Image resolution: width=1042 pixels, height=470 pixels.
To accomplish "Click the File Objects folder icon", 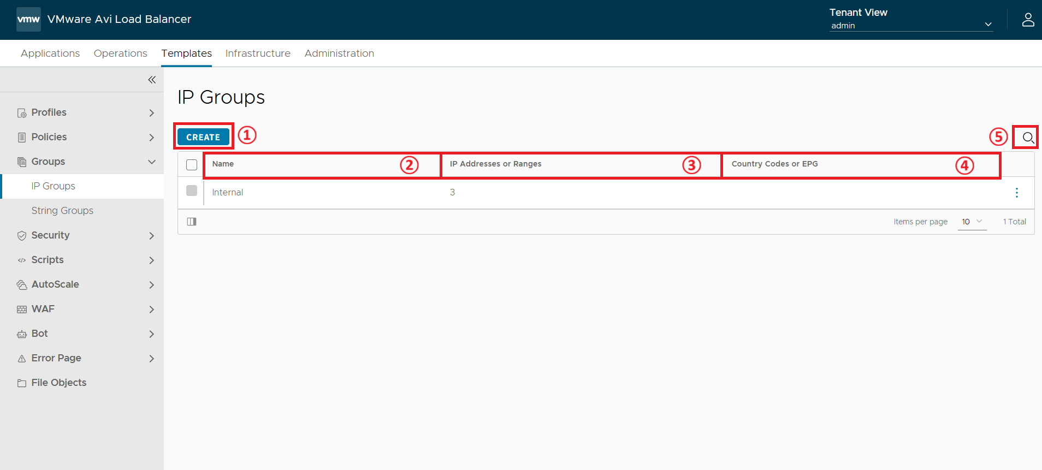I will (x=22, y=383).
